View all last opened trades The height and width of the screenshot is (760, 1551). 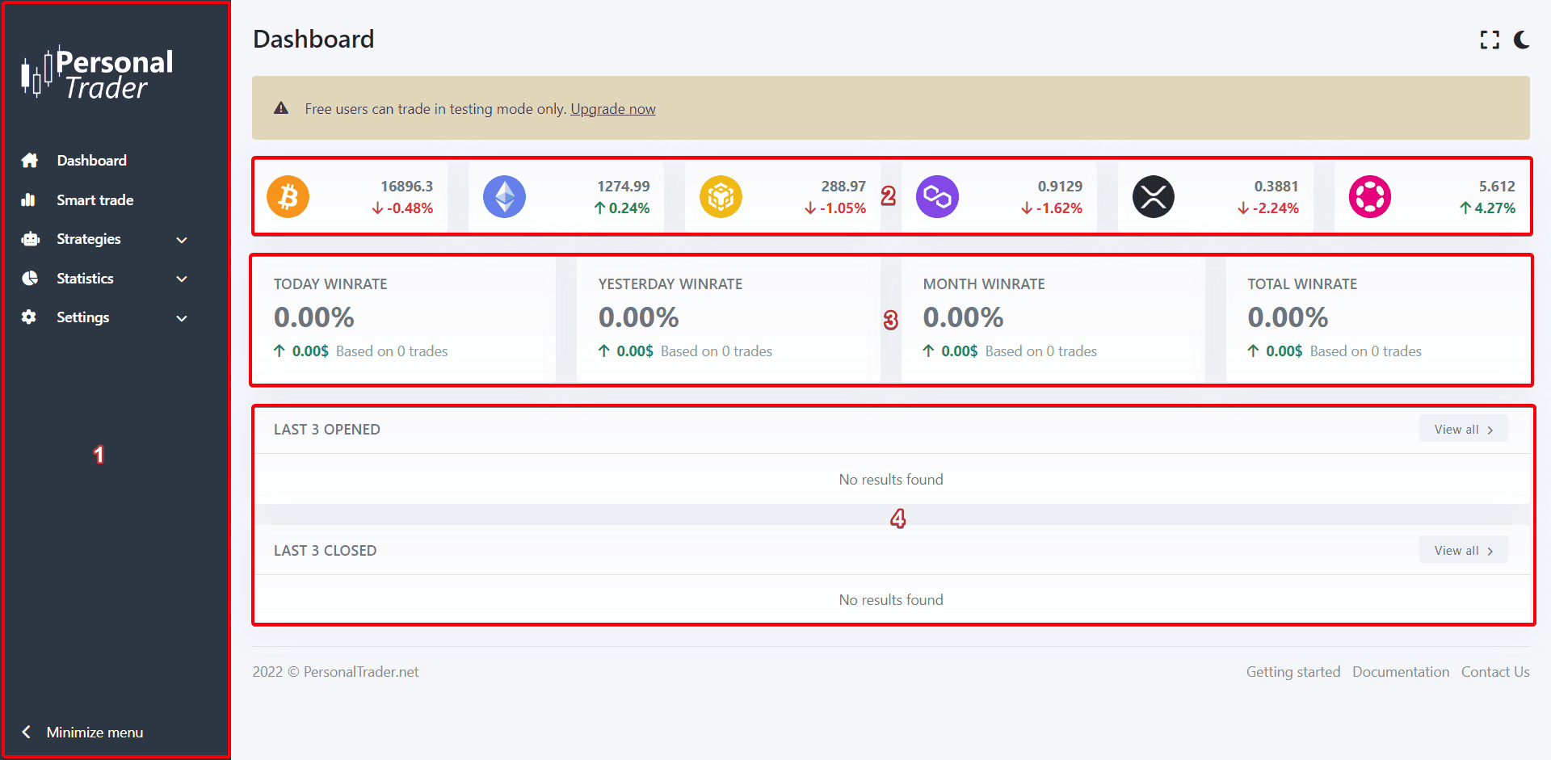(x=1463, y=430)
